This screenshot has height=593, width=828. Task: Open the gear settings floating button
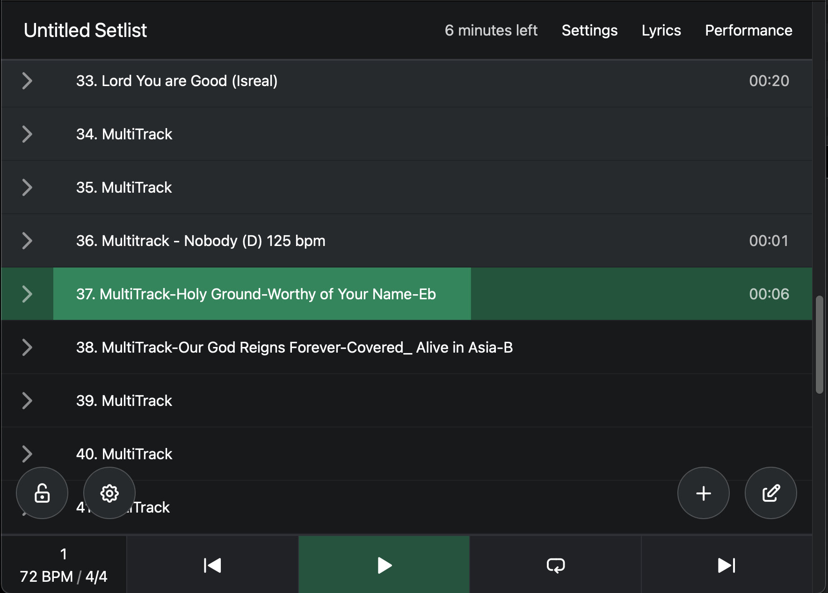pos(109,493)
